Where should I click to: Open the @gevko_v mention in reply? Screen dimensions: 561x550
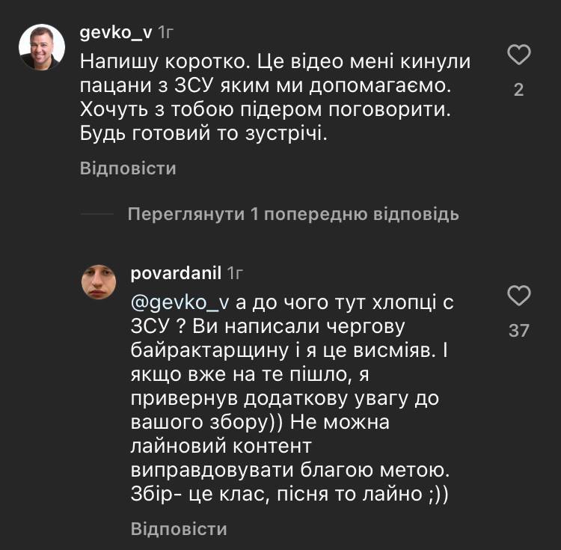click(180, 302)
